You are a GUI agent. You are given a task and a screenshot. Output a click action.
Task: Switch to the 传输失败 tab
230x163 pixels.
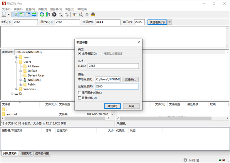point(26,153)
